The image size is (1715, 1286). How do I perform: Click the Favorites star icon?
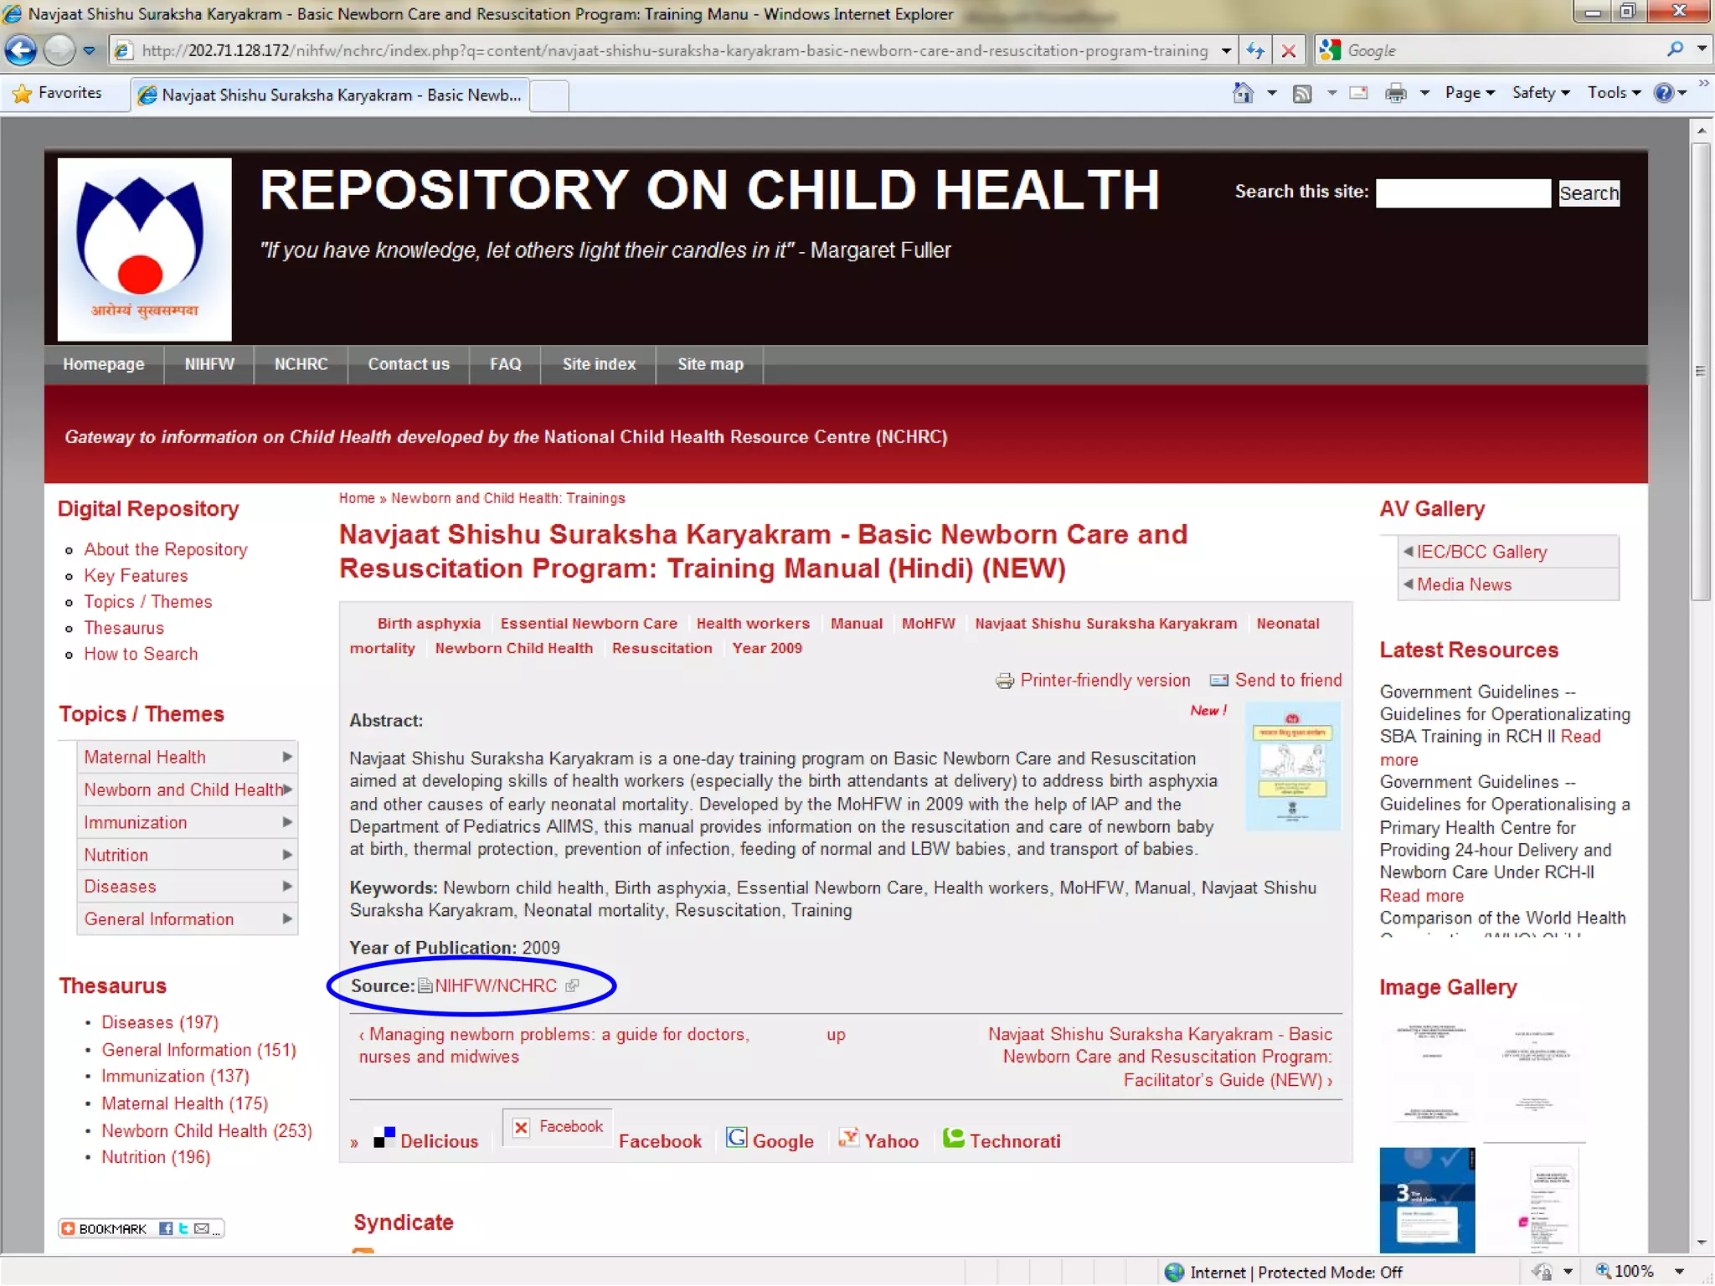tap(23, 93)
